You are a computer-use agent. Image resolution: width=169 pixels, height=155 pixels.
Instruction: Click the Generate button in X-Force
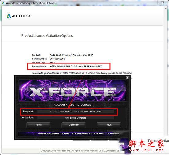pyautogui.click(x=74, y=125)
